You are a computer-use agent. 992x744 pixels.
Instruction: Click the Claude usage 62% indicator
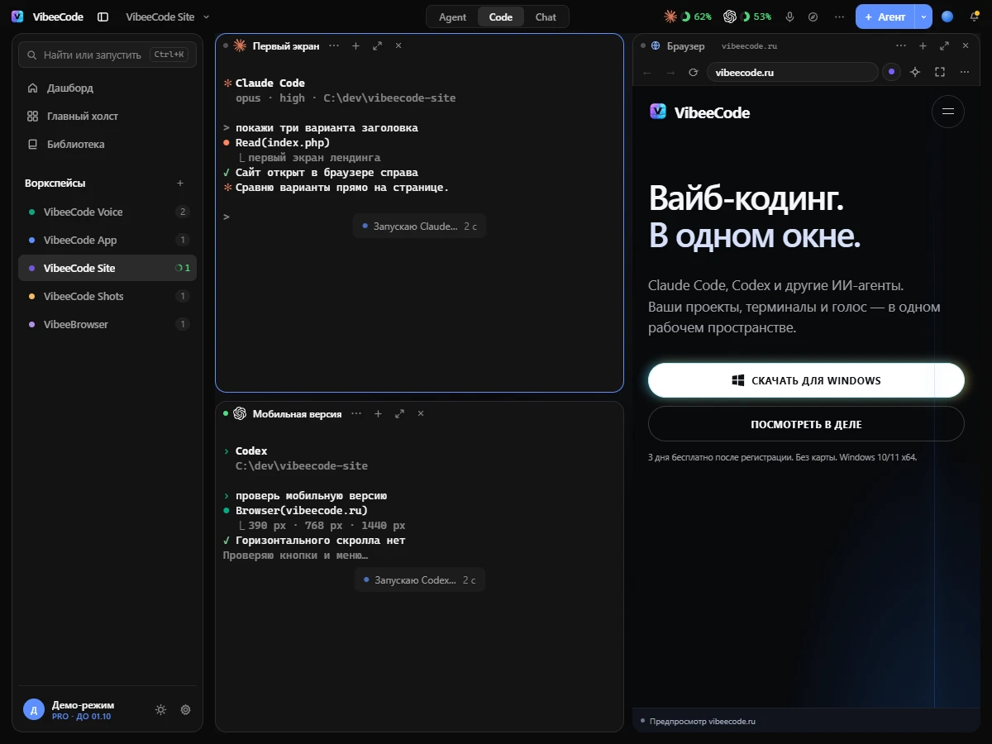pyautogui.click(x=688, y=17)
